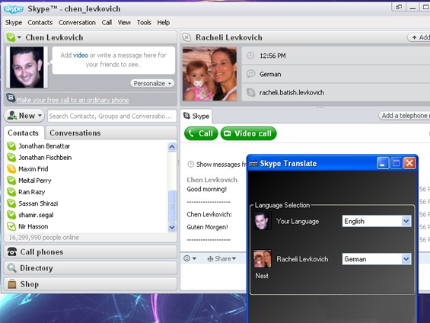Screen dimensions: 430x323
Task: Open the Shop bag icon
Action: click(11, 283)
